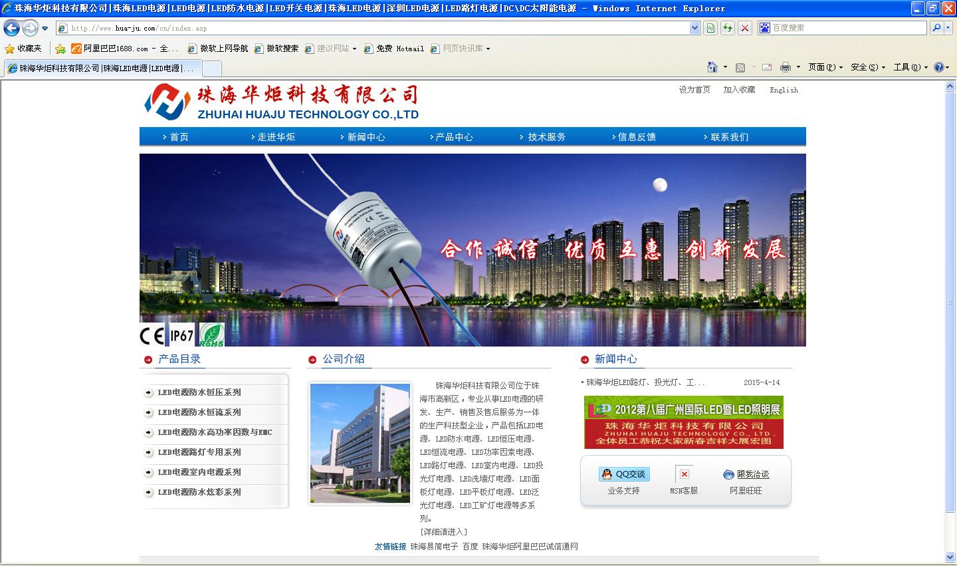Viewport: 957px width, 566px height.
Task: Open the 免费 Hotmail favorites link
Action: 394,49
